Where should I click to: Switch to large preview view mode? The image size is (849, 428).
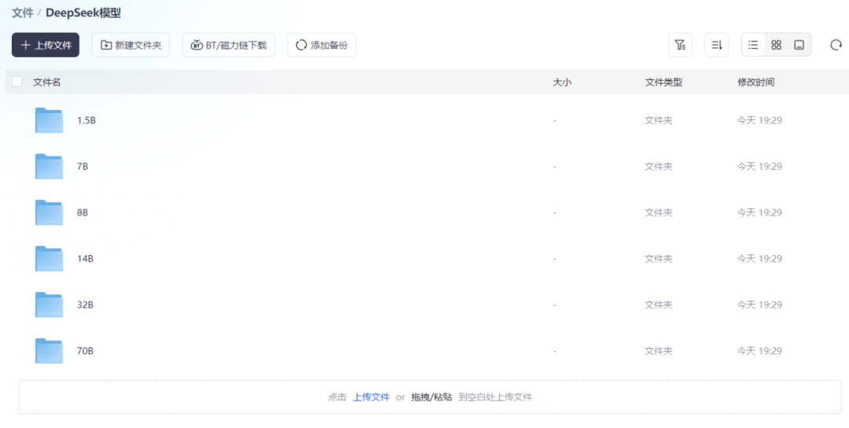799,45
